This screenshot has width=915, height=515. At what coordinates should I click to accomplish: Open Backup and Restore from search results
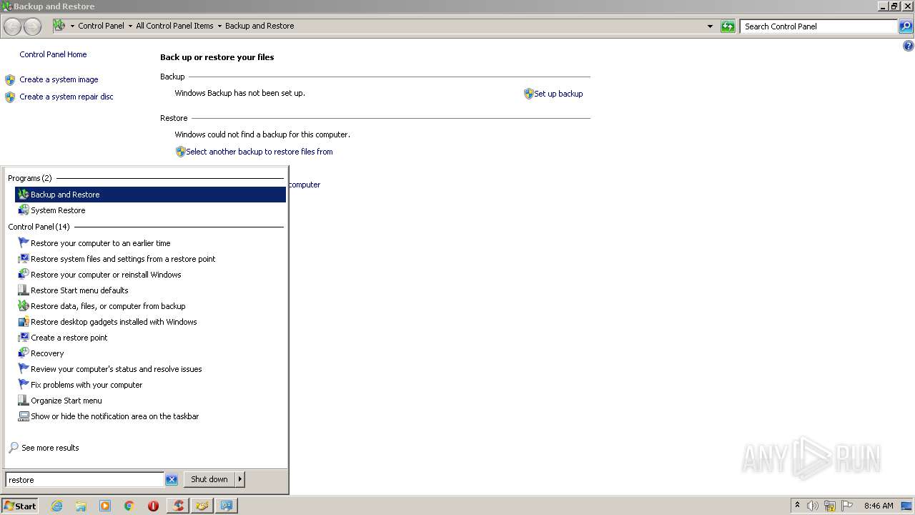click(150, 195)
